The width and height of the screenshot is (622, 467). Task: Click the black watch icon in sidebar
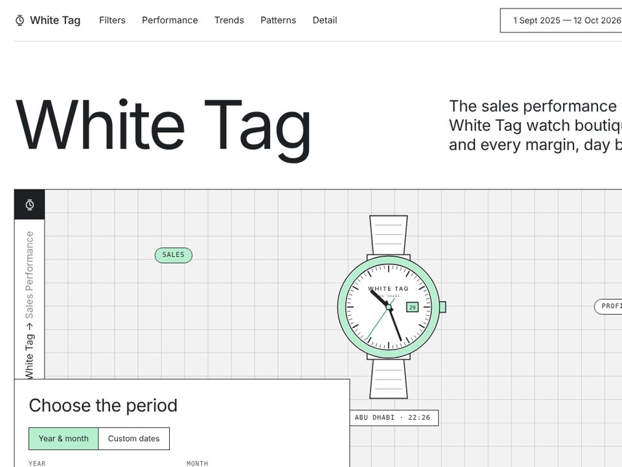[30, 205]
